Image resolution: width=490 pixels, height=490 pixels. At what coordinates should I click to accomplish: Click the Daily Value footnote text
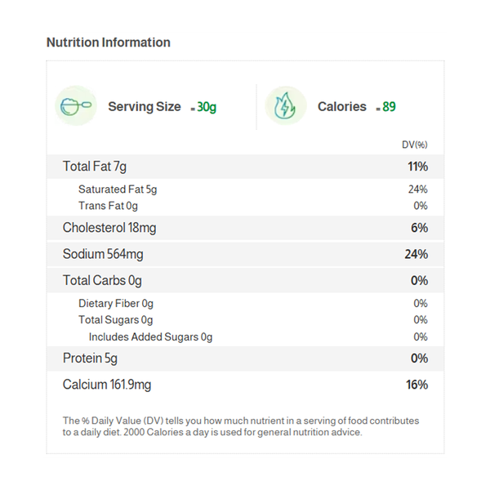(x=241, y=426)
